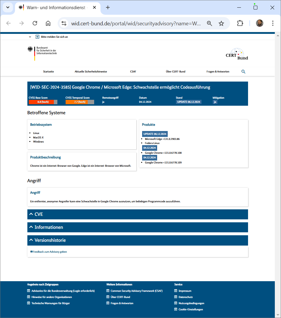Open the tab search dropdown arrow
This screenshot has width=281, height=318.
coord(7,7)
